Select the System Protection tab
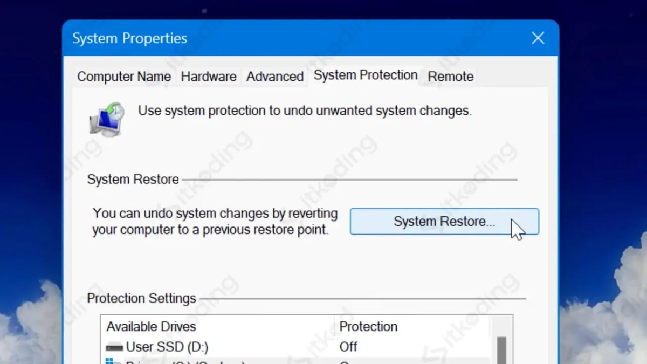The image size is (647, 364). (x=365, y=75)
